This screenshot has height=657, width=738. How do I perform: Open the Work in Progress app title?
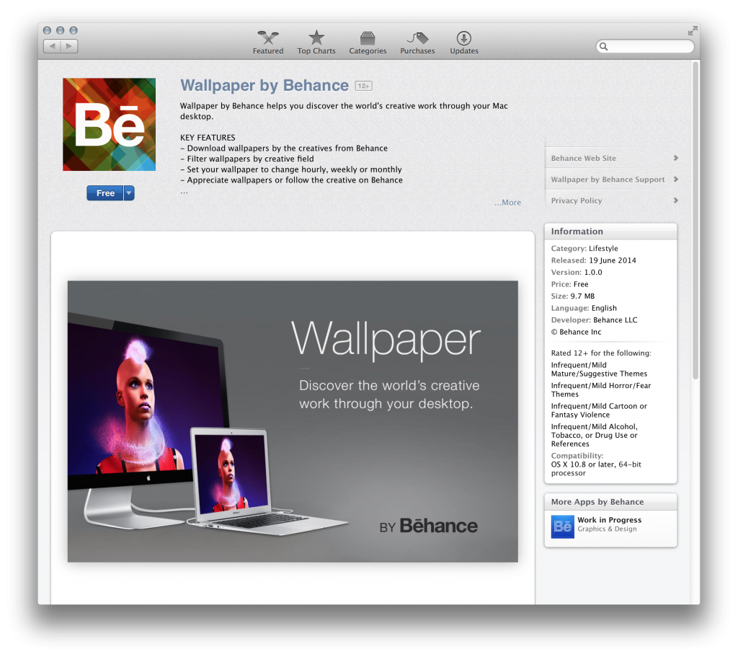(609, 520)
